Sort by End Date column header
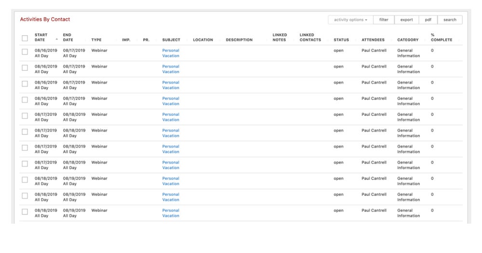The width and height of the screenshot is (482, 253). click(x=68, y=37)
